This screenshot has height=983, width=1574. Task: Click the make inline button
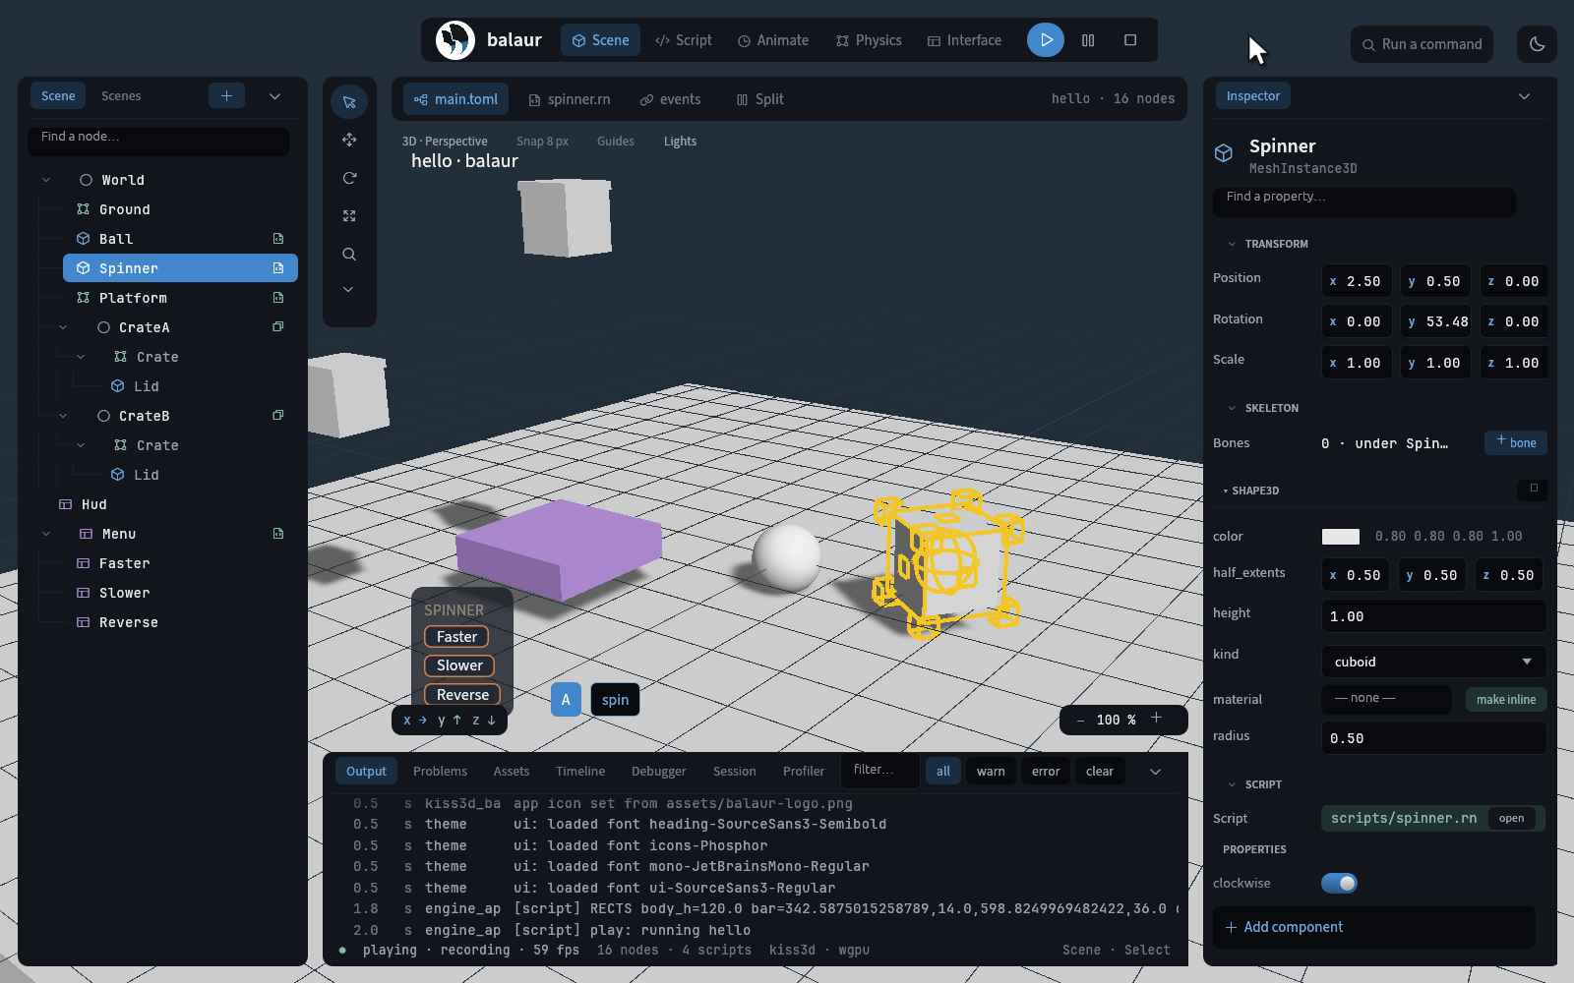coord(1506,700)
